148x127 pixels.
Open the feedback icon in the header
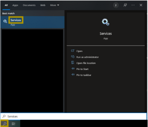point(125,5)
